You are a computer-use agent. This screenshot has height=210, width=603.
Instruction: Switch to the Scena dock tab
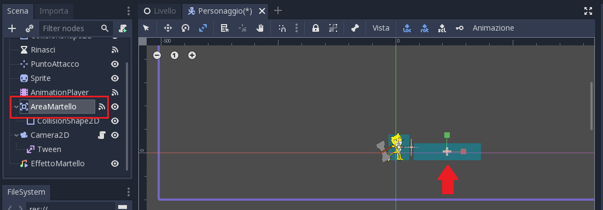tap(18, 11)
